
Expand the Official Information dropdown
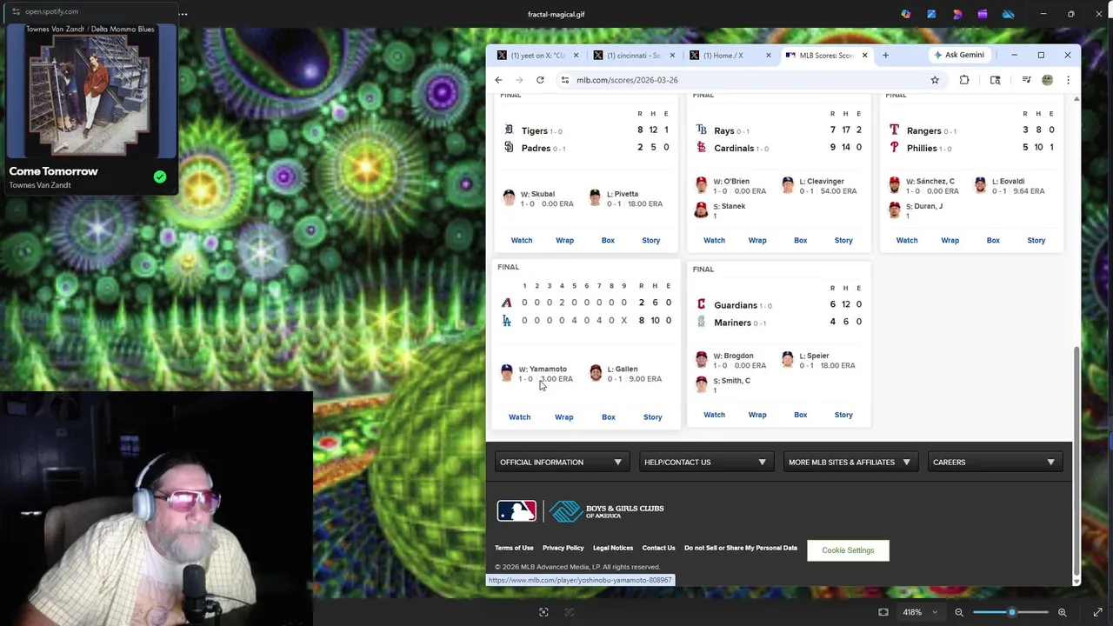click(561, 463)
